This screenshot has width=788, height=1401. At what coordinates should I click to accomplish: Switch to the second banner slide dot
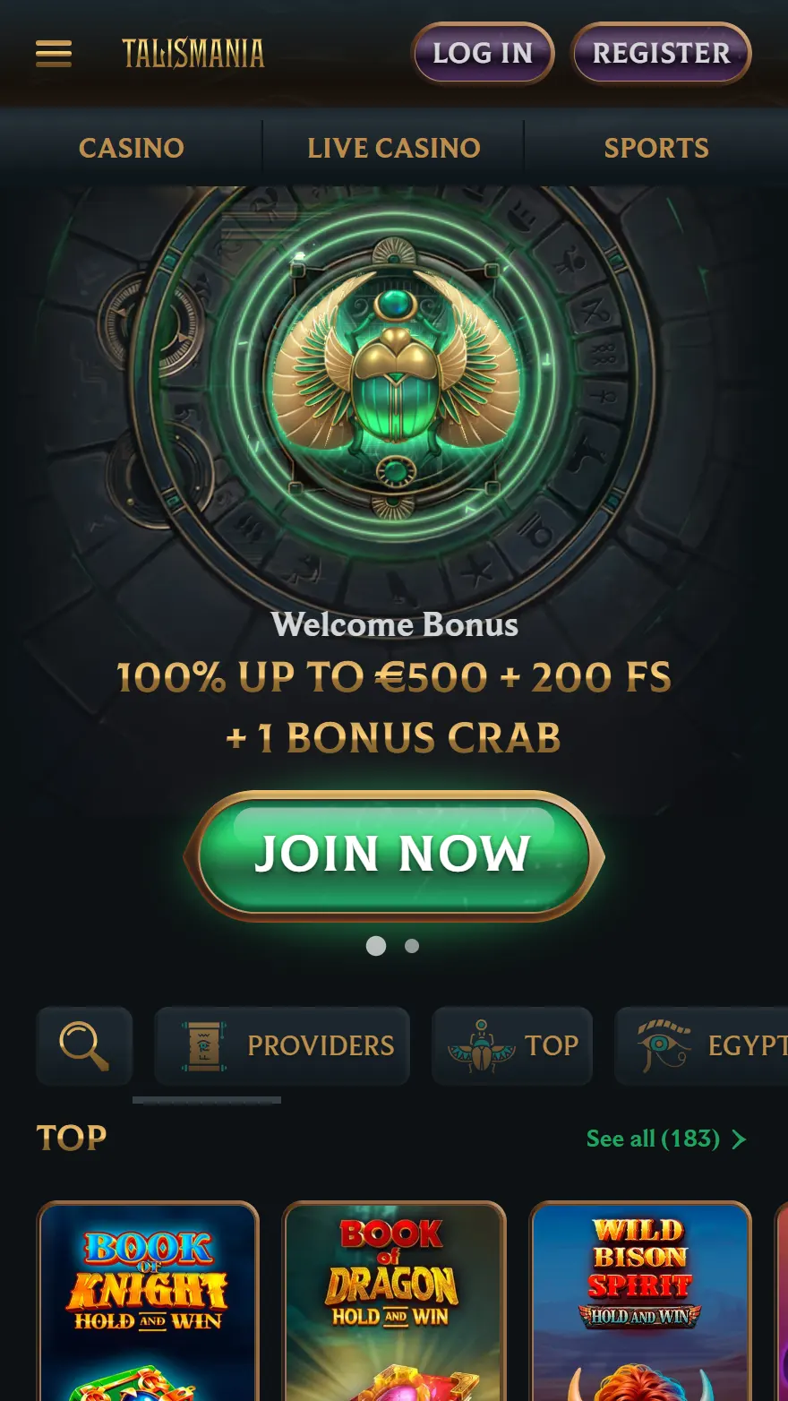coord(412,946)
